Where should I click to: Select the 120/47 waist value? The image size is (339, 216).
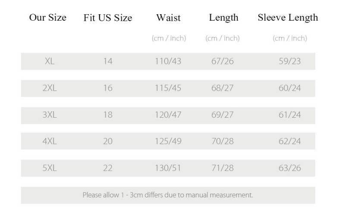pos(168,115)
